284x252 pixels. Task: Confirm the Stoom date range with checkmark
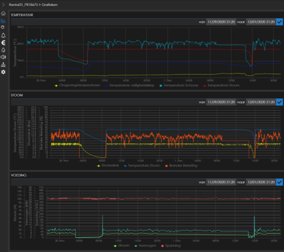[279, 102]
